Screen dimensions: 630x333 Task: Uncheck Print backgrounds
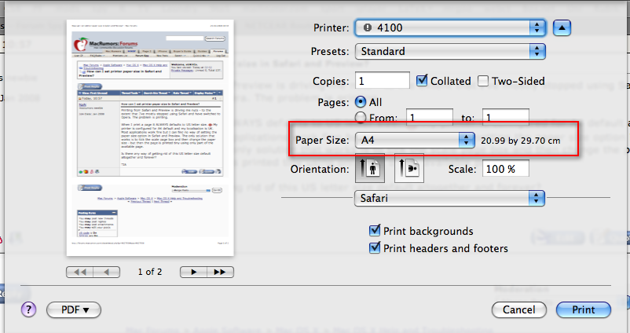tap(375, 231)
